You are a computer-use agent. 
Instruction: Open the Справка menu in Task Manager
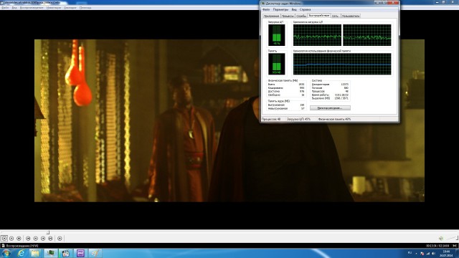click(x=305, y=9)
